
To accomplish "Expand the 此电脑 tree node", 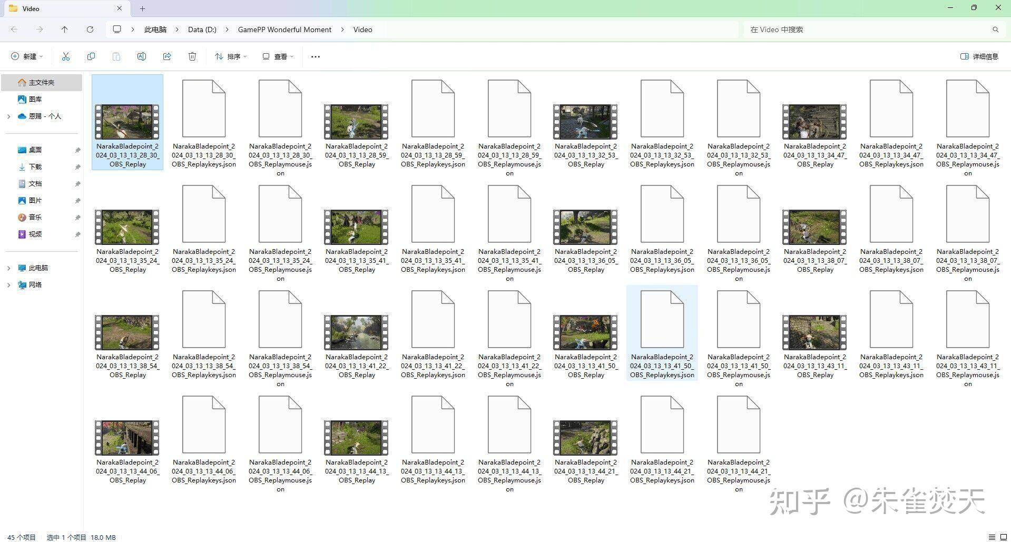I will (8, 268).
